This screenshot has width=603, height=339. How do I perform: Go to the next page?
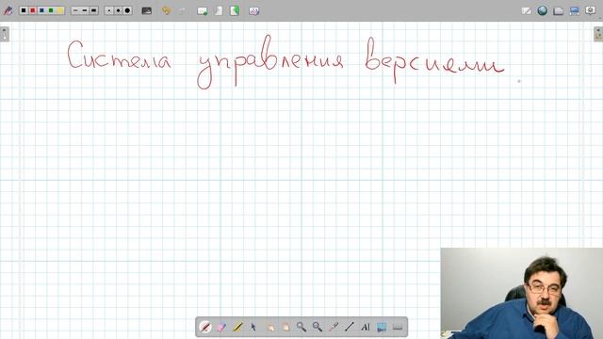coord(235,10)
